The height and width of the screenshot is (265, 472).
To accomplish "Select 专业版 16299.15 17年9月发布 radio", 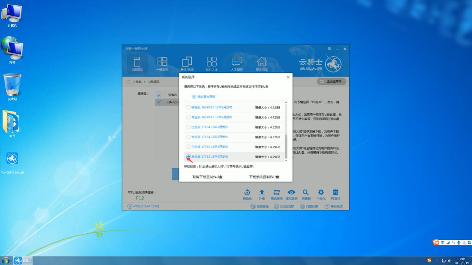I will pos(189,117).
